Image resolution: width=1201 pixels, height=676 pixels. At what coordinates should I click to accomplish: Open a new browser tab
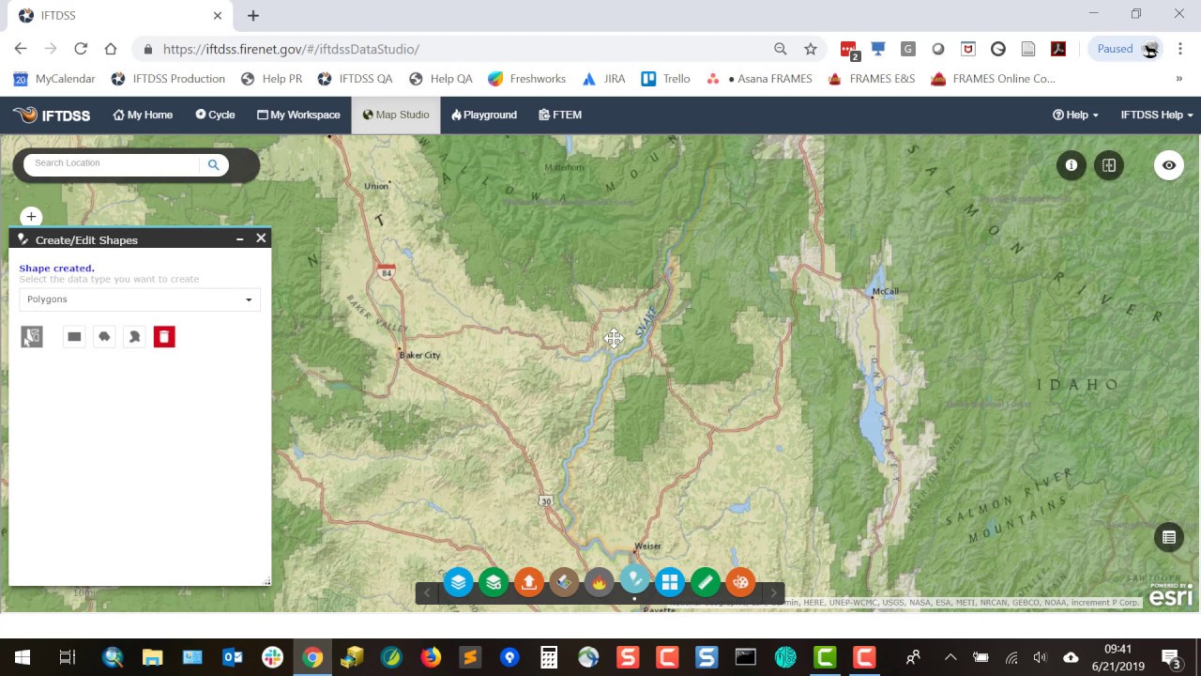[253, 15]
